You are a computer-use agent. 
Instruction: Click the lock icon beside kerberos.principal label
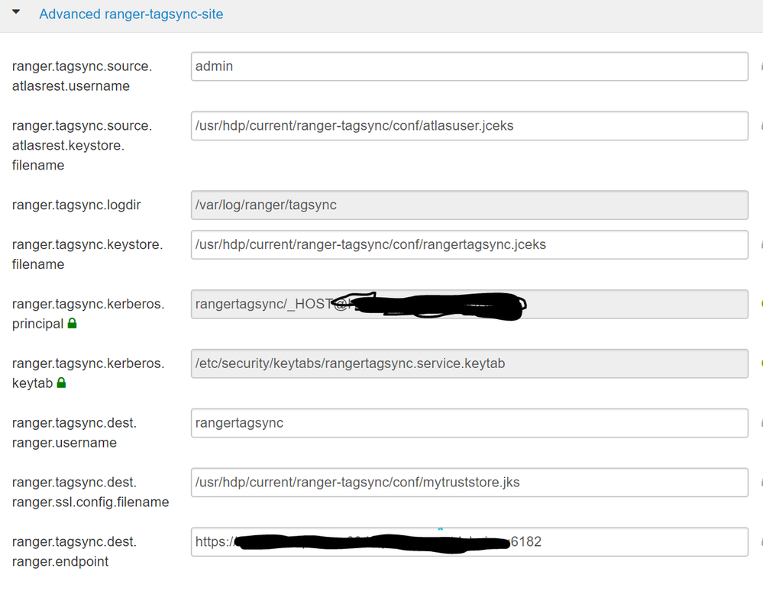(x=73, y=324)
